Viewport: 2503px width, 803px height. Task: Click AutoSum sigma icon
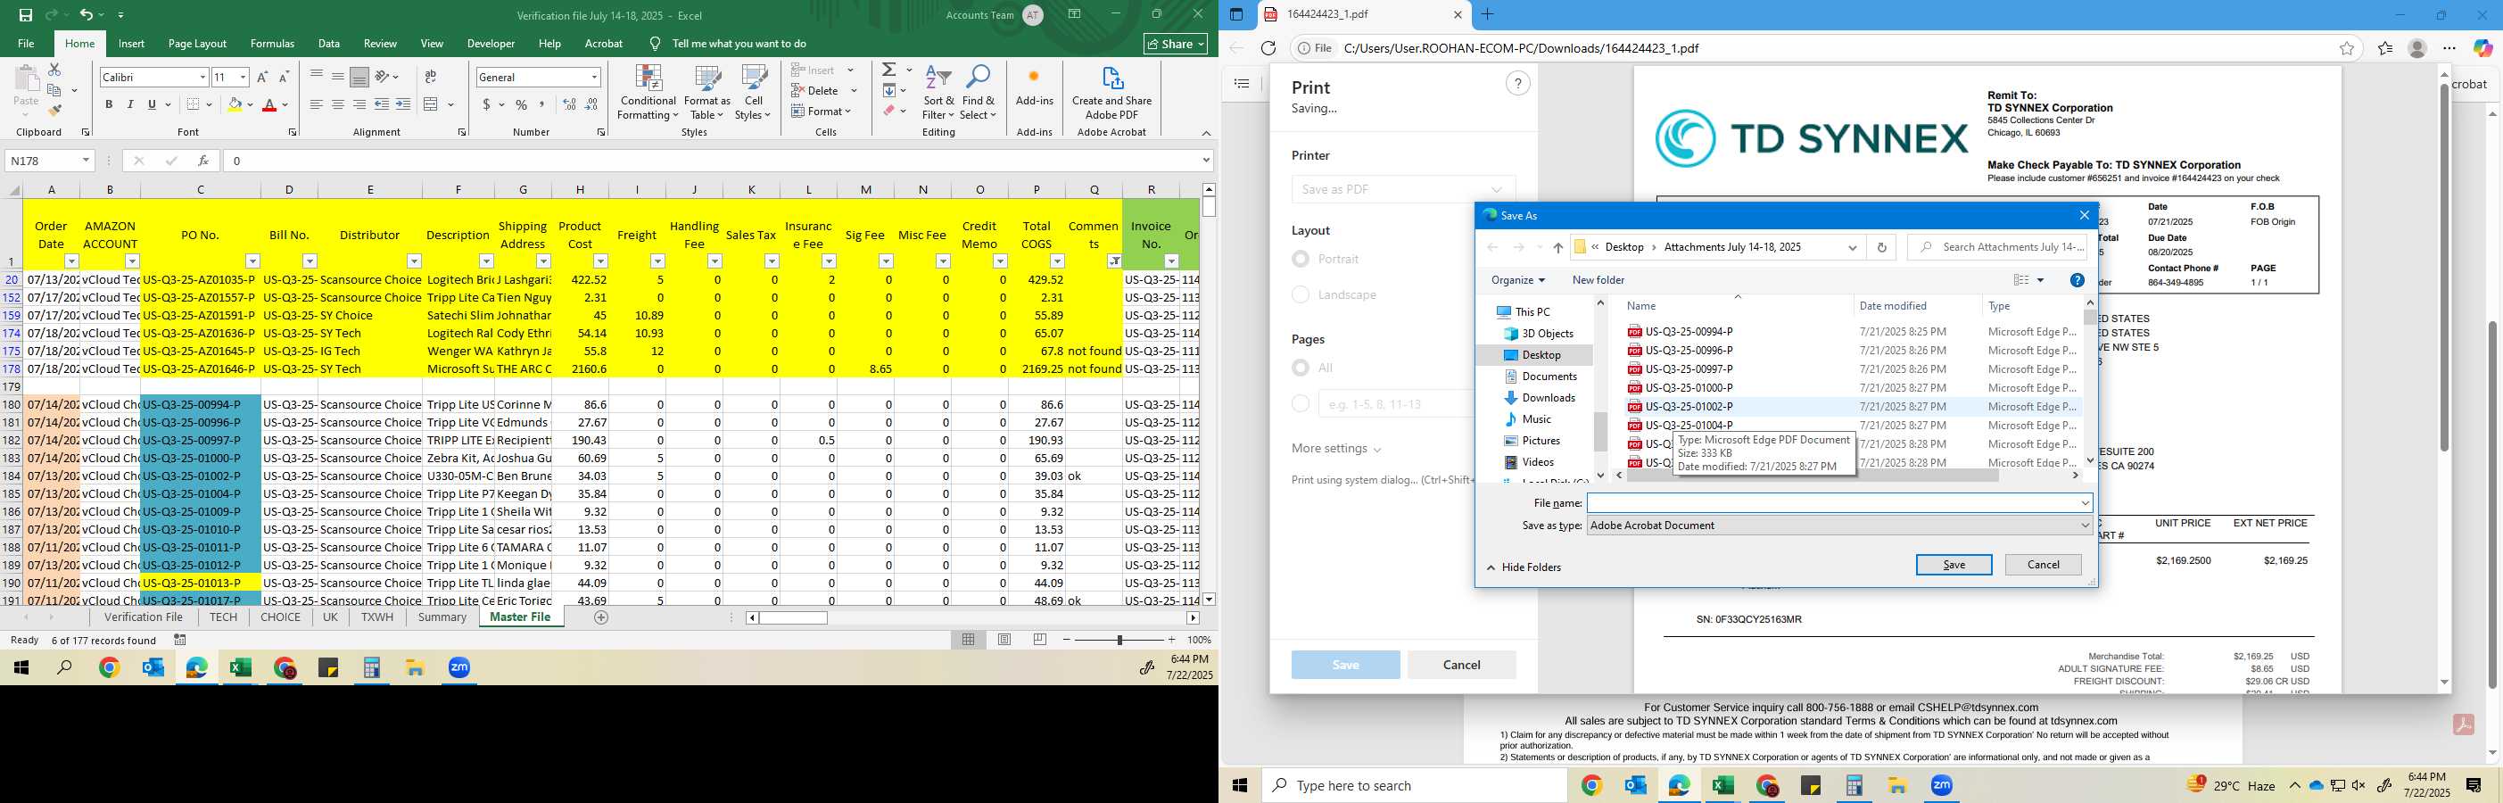tap(888, 70)
